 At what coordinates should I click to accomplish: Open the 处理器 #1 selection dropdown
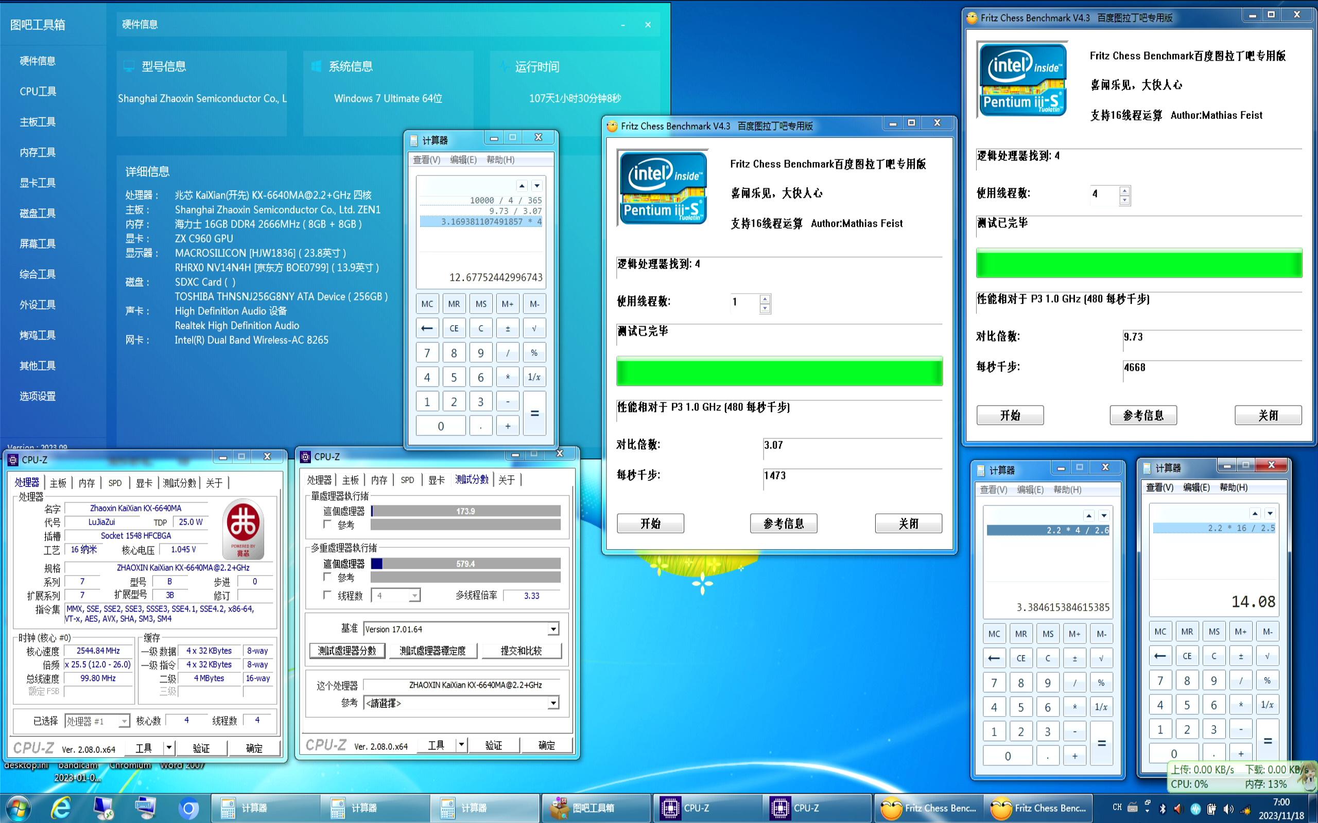124,721
